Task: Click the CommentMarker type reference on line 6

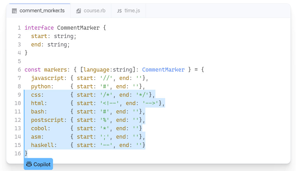Action: point(163,70)
